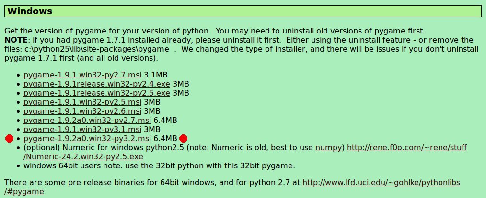
Task: Open the rene.f0o.com Numeric-24.2 exe link
Action: point(245,152)
